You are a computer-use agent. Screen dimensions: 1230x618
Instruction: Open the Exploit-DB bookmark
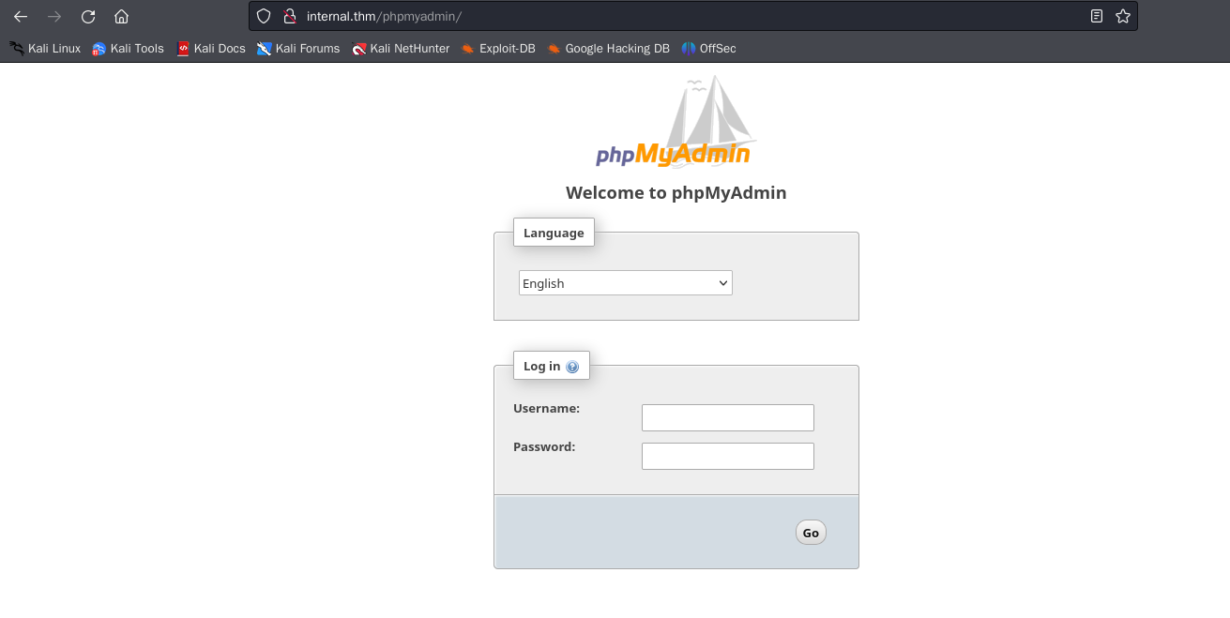(498, 48)
